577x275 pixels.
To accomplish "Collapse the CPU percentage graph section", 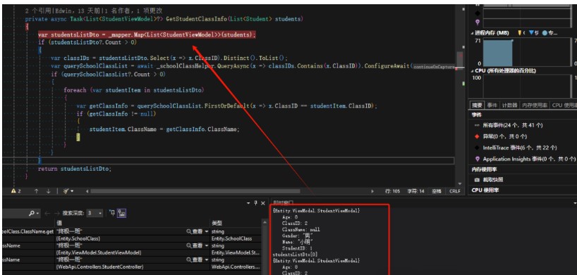I will (472, 71).
